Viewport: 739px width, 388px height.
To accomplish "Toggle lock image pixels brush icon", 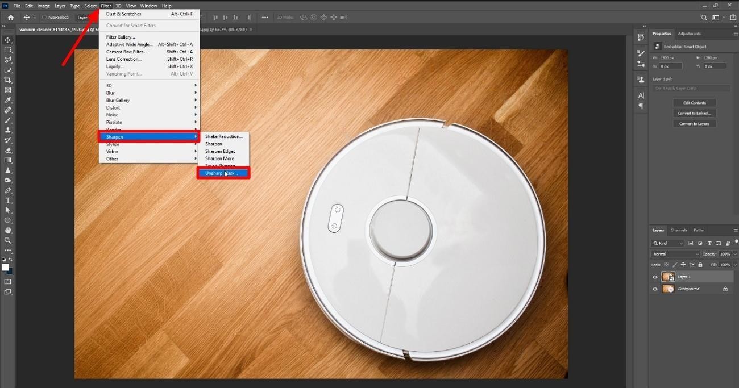I will [675, 265].
